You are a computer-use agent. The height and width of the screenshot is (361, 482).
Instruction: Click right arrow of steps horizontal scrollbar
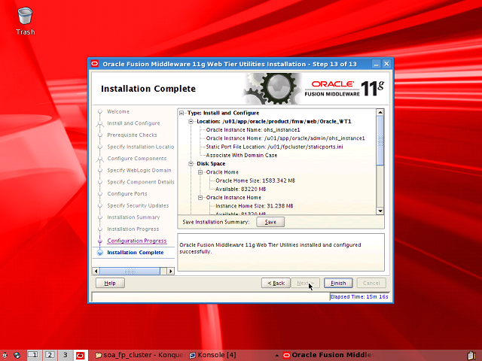(171, 271)
